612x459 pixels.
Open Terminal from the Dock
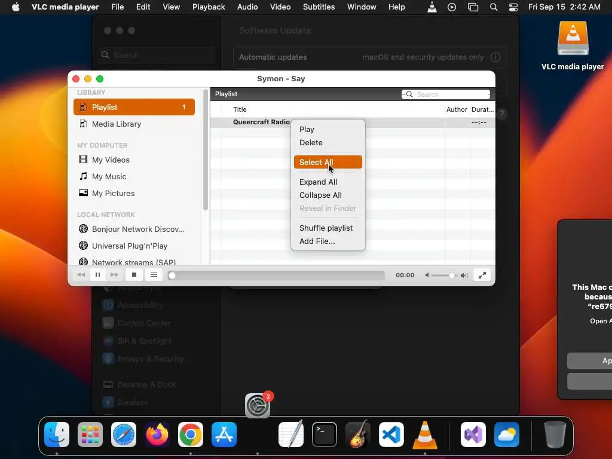[325, 434]
